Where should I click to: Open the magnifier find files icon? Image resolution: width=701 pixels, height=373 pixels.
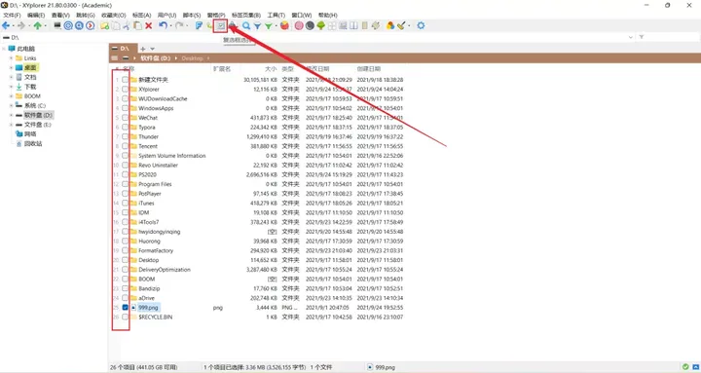point(246,26)
